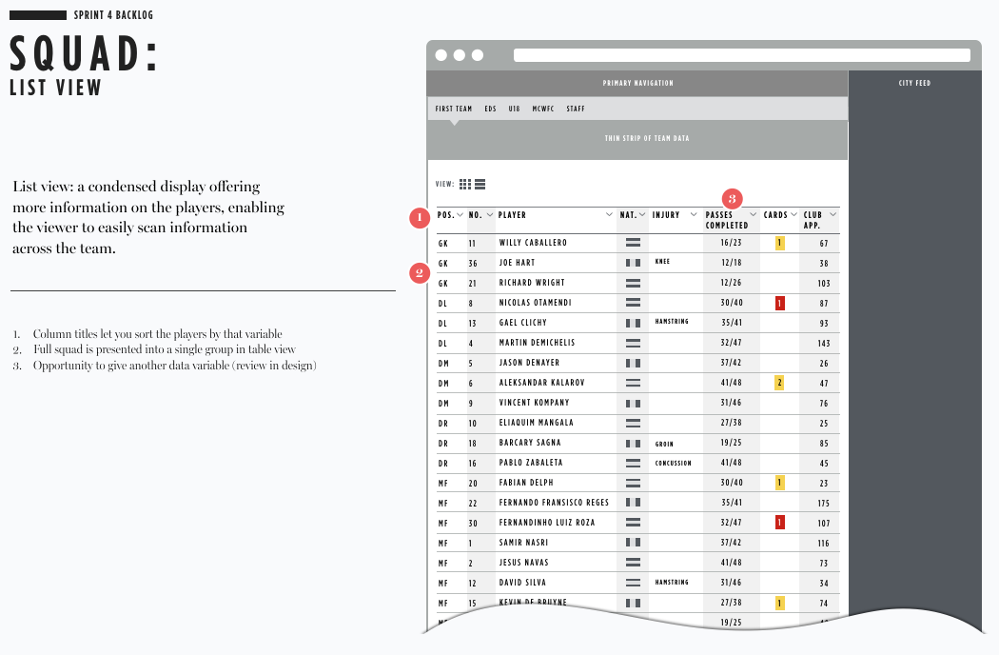Click Willy Caballero's yellow card badge
This screenshot has width=999, height=655.
779,243
